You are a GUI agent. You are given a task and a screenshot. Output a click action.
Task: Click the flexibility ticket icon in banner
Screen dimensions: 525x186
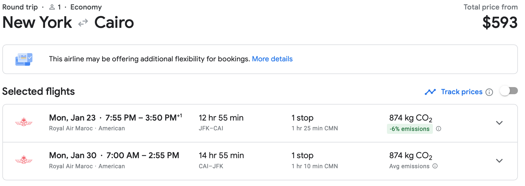coord(24,59)
